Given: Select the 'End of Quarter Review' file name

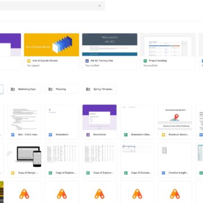Looking at the screenshot, I should pos(45,61).
